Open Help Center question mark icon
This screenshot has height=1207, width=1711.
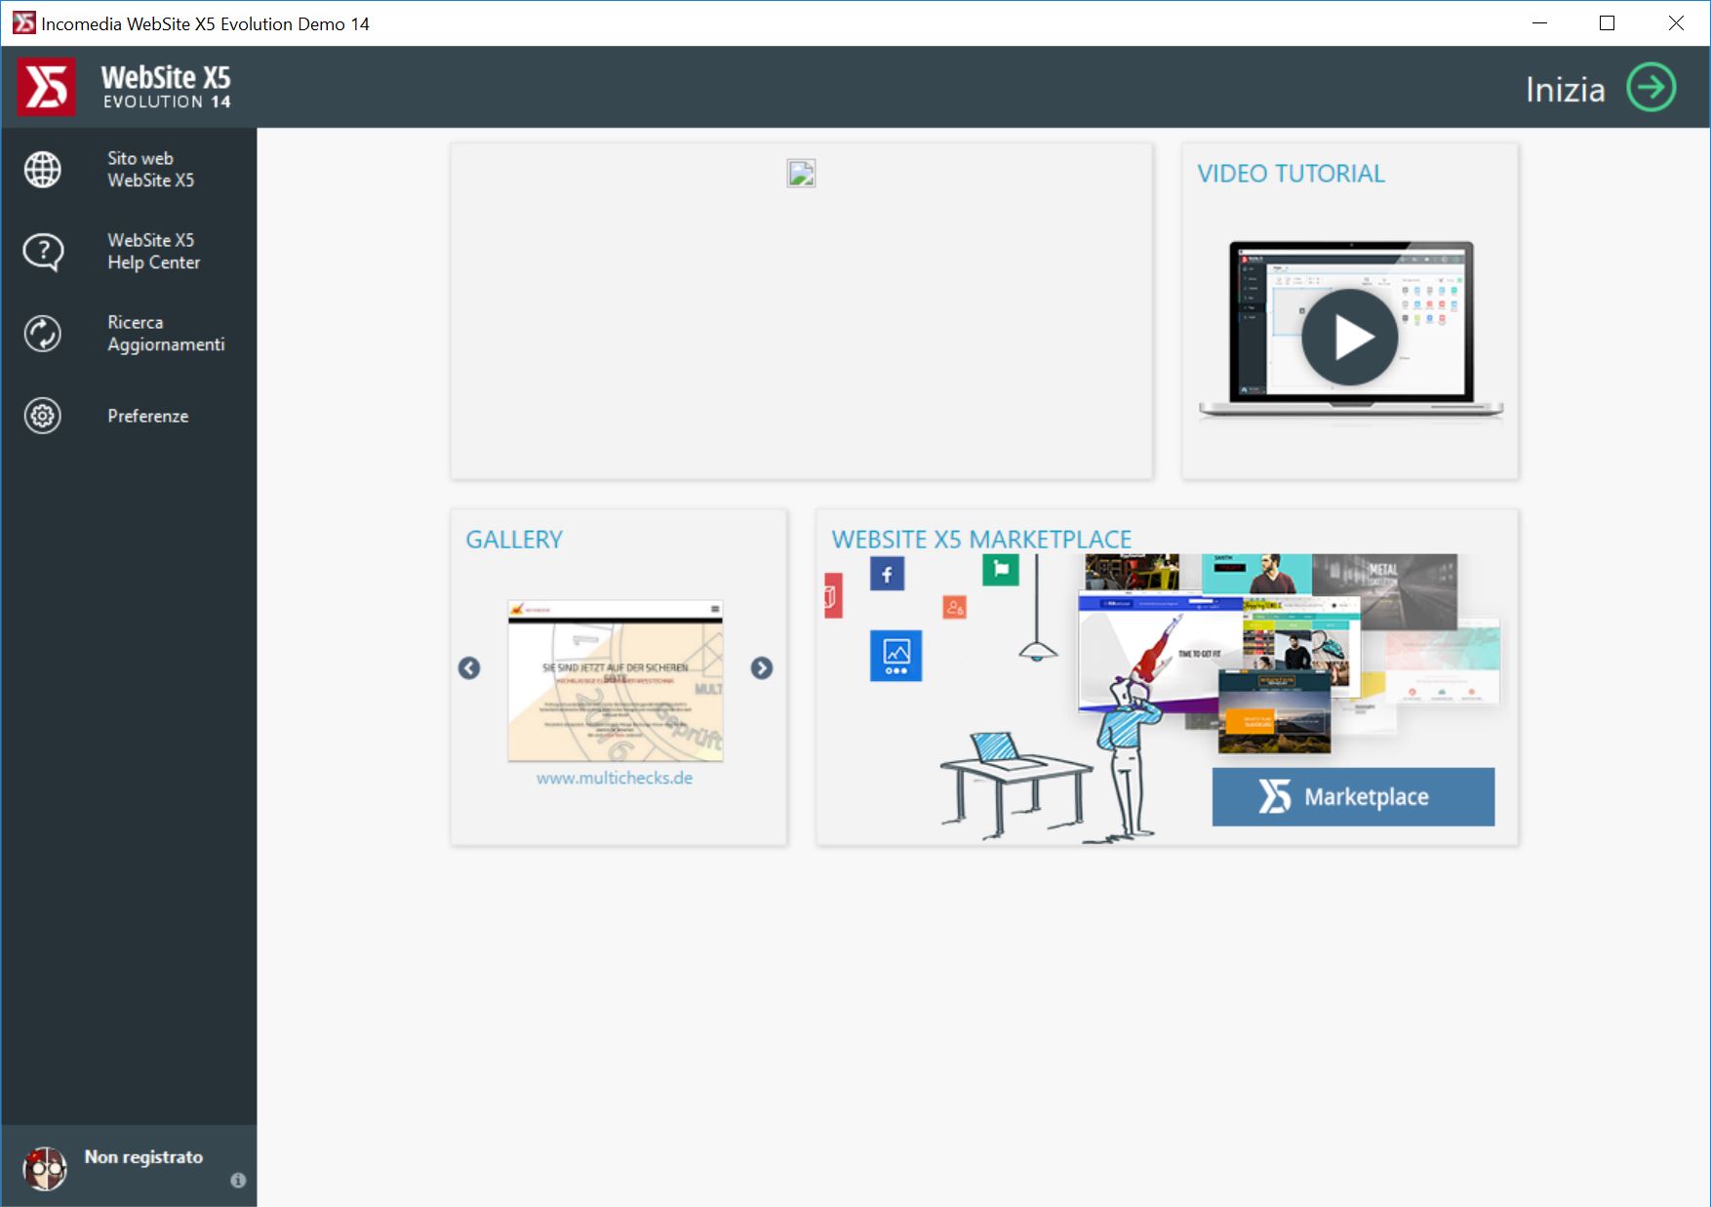click(x=43, y=252)
